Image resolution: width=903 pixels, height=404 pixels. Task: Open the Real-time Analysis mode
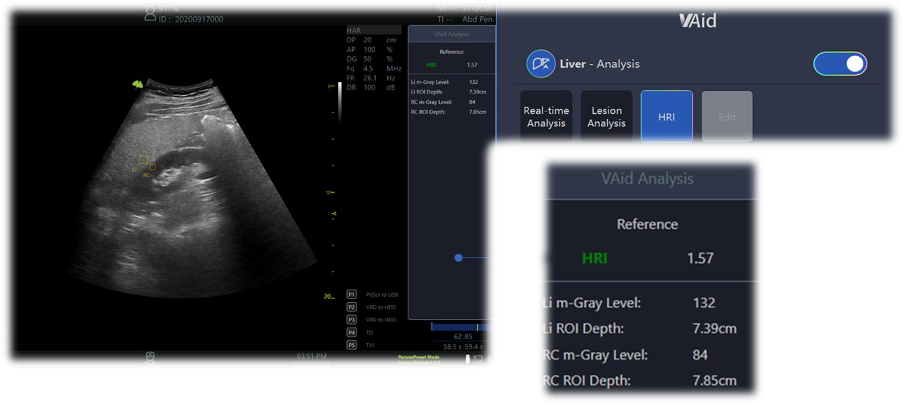(546, 116)
